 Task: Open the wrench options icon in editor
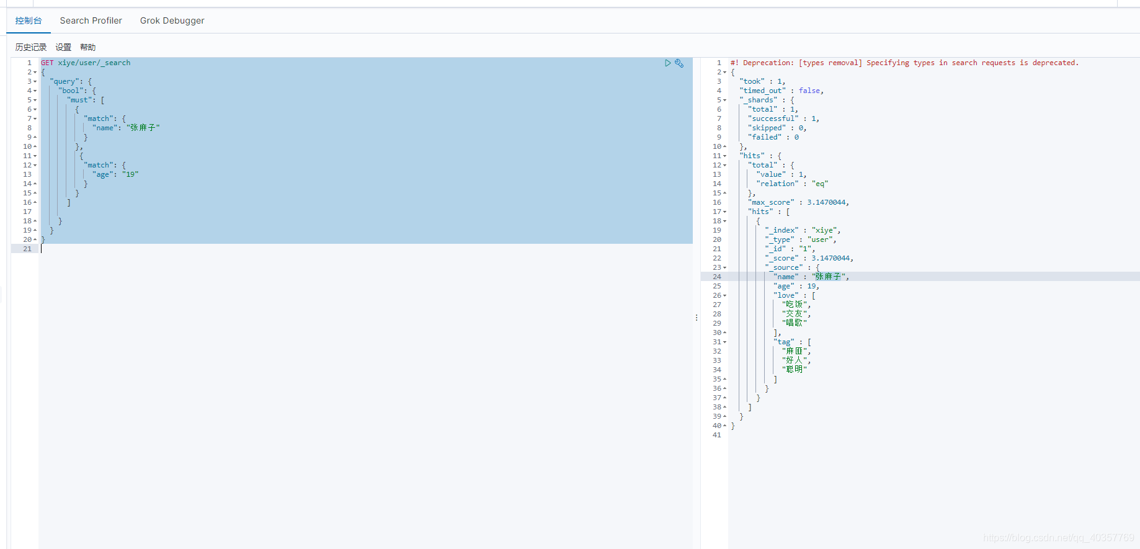(x=679, y=63)
